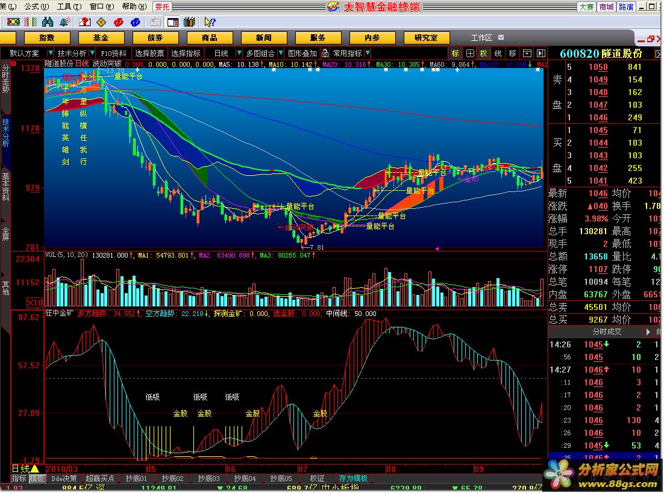Click the 路演 link button

pyautogui.click(x=626, y=7)
